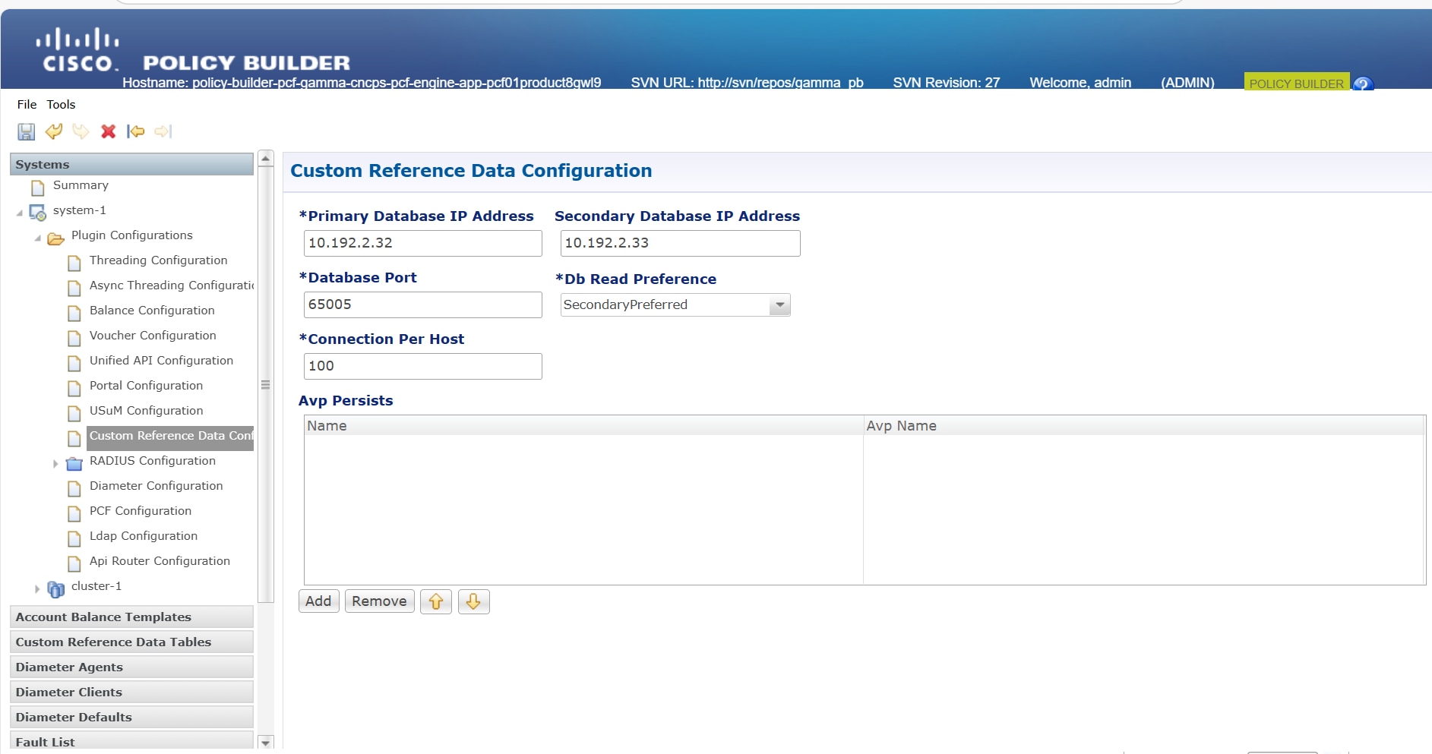The width and height of the screenshot is (1432, 754).
Task: Click the blue floppy disk save icon
Action: (26, 132)
